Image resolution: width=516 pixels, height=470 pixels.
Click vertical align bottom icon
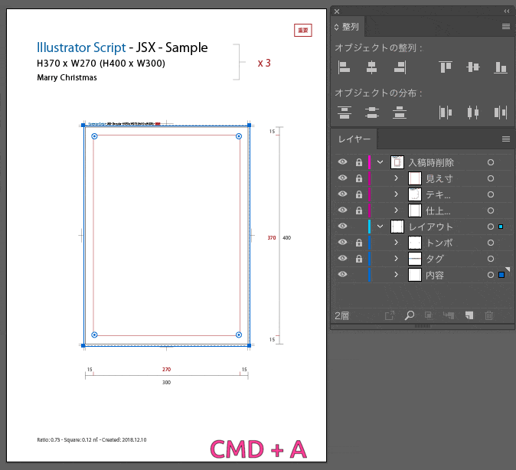click(501, 67)
